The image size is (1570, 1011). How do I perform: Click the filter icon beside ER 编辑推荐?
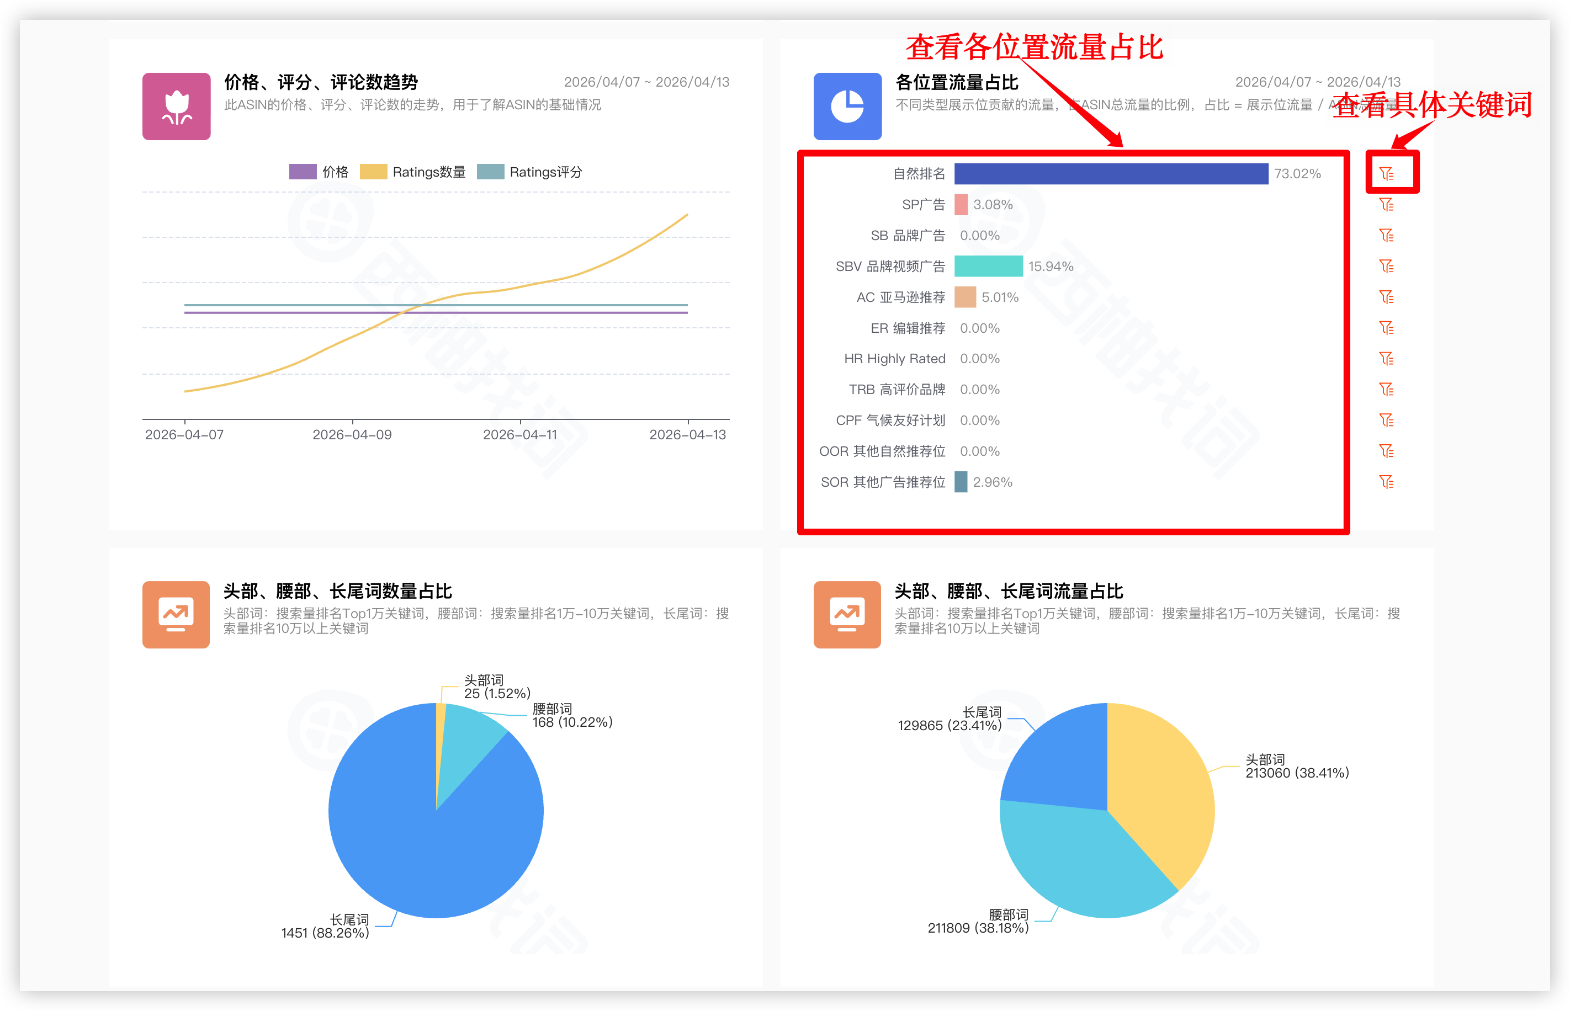(x=1387, y=328)
